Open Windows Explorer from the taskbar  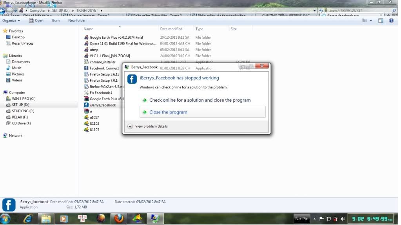click(x=46, y=219)
